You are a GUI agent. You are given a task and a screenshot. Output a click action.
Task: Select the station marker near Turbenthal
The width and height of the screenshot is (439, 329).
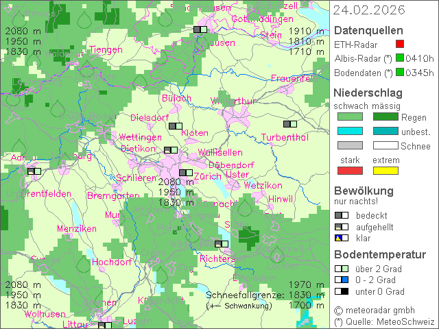pyautogui.click(x=290, y=125)
